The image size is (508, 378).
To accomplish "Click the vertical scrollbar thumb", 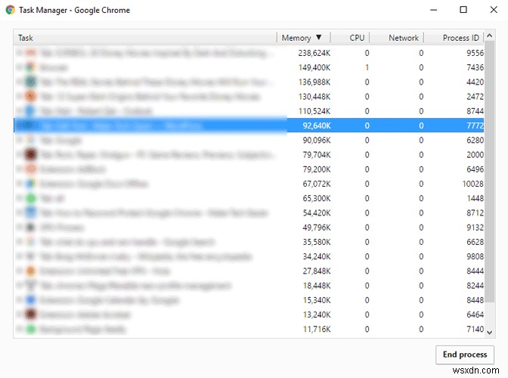I will (x=490, y=172).
